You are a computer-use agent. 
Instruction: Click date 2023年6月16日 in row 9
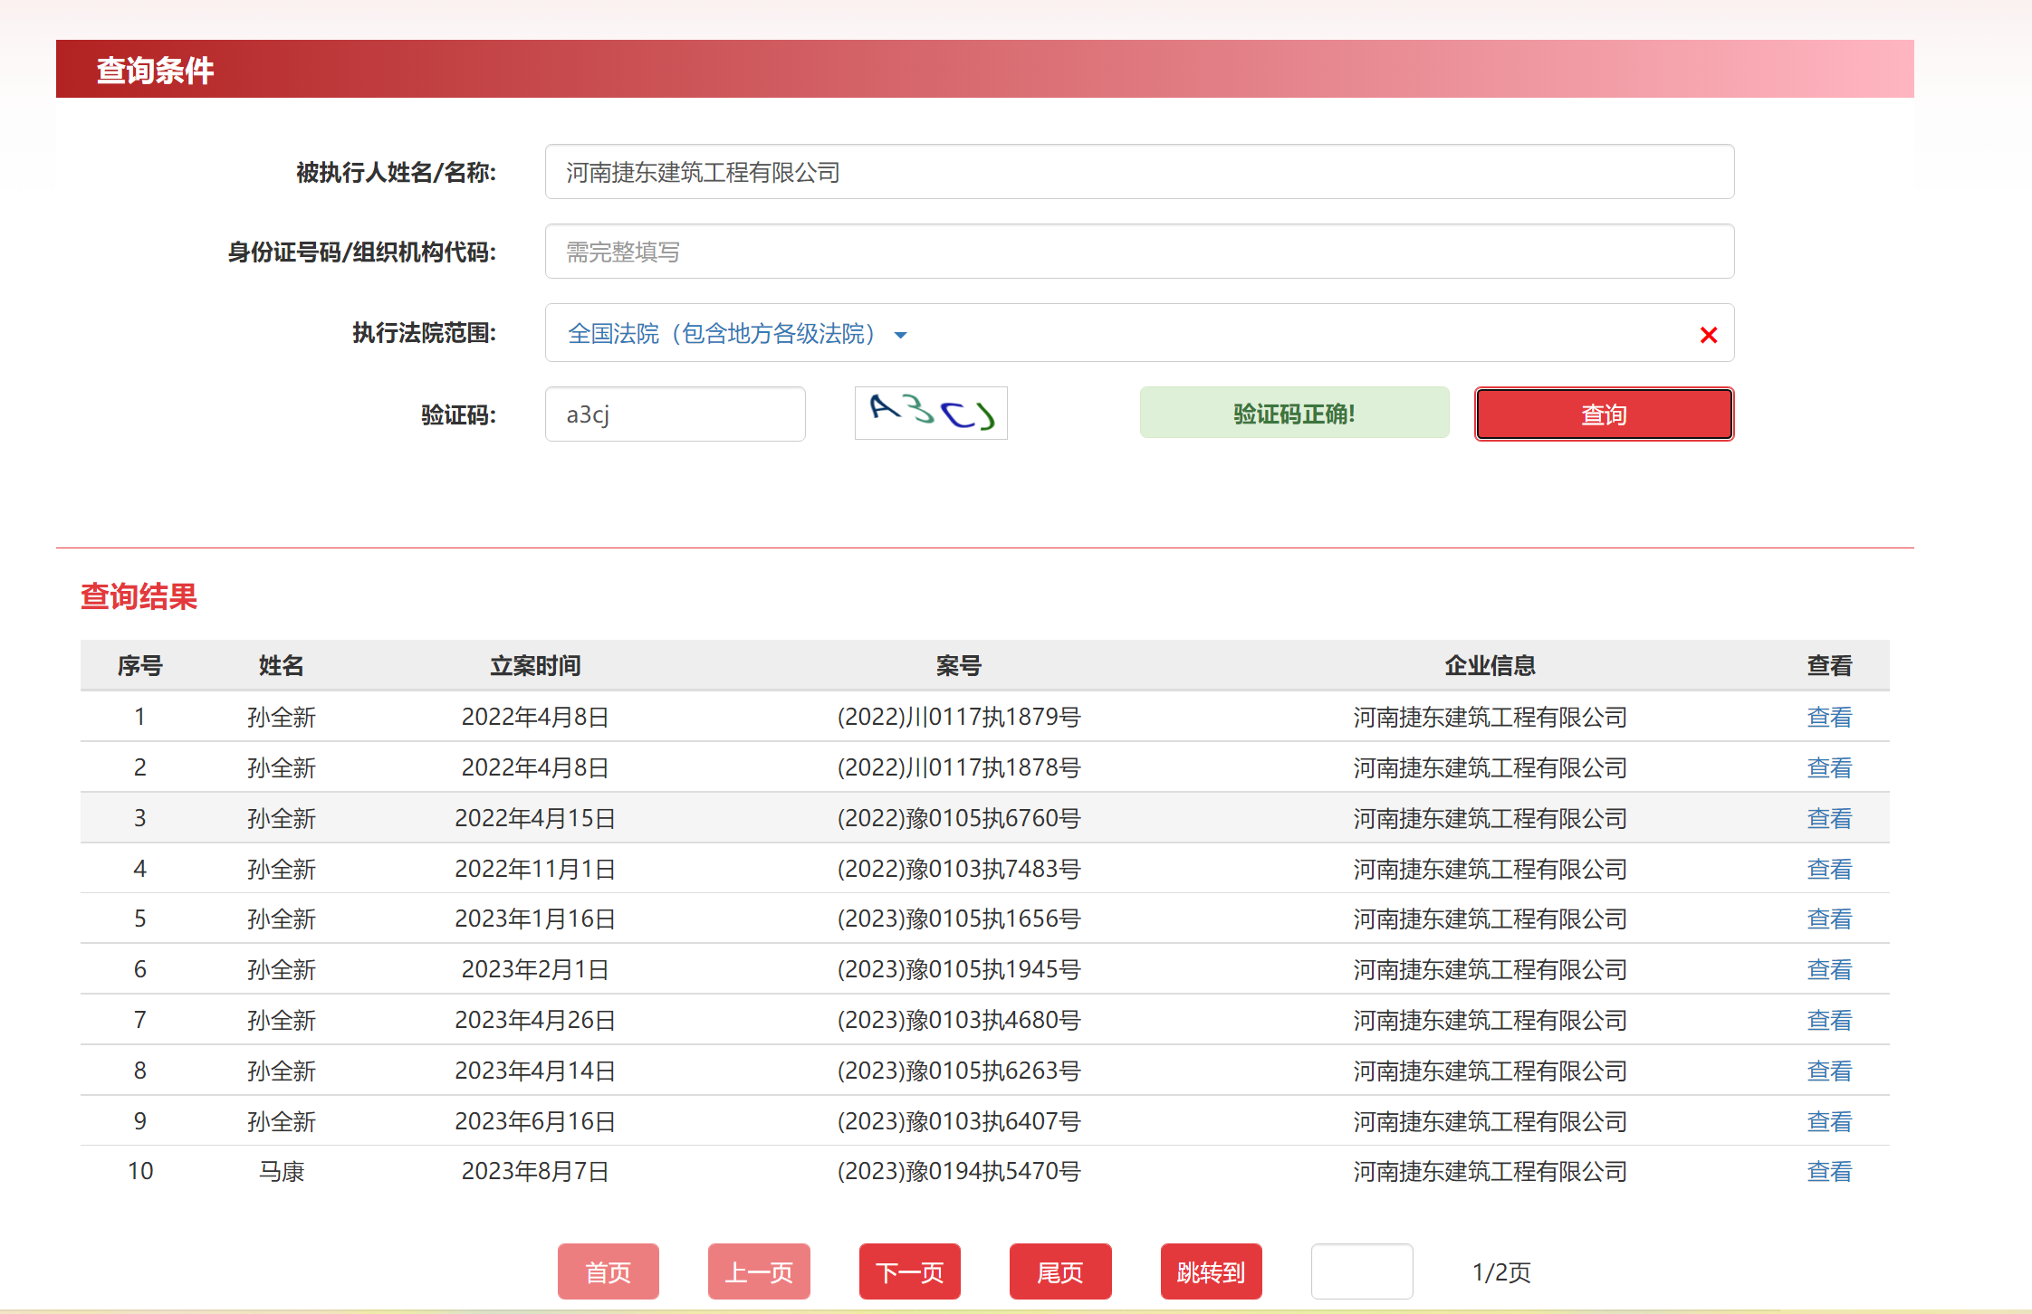[x=535, y=1122]
